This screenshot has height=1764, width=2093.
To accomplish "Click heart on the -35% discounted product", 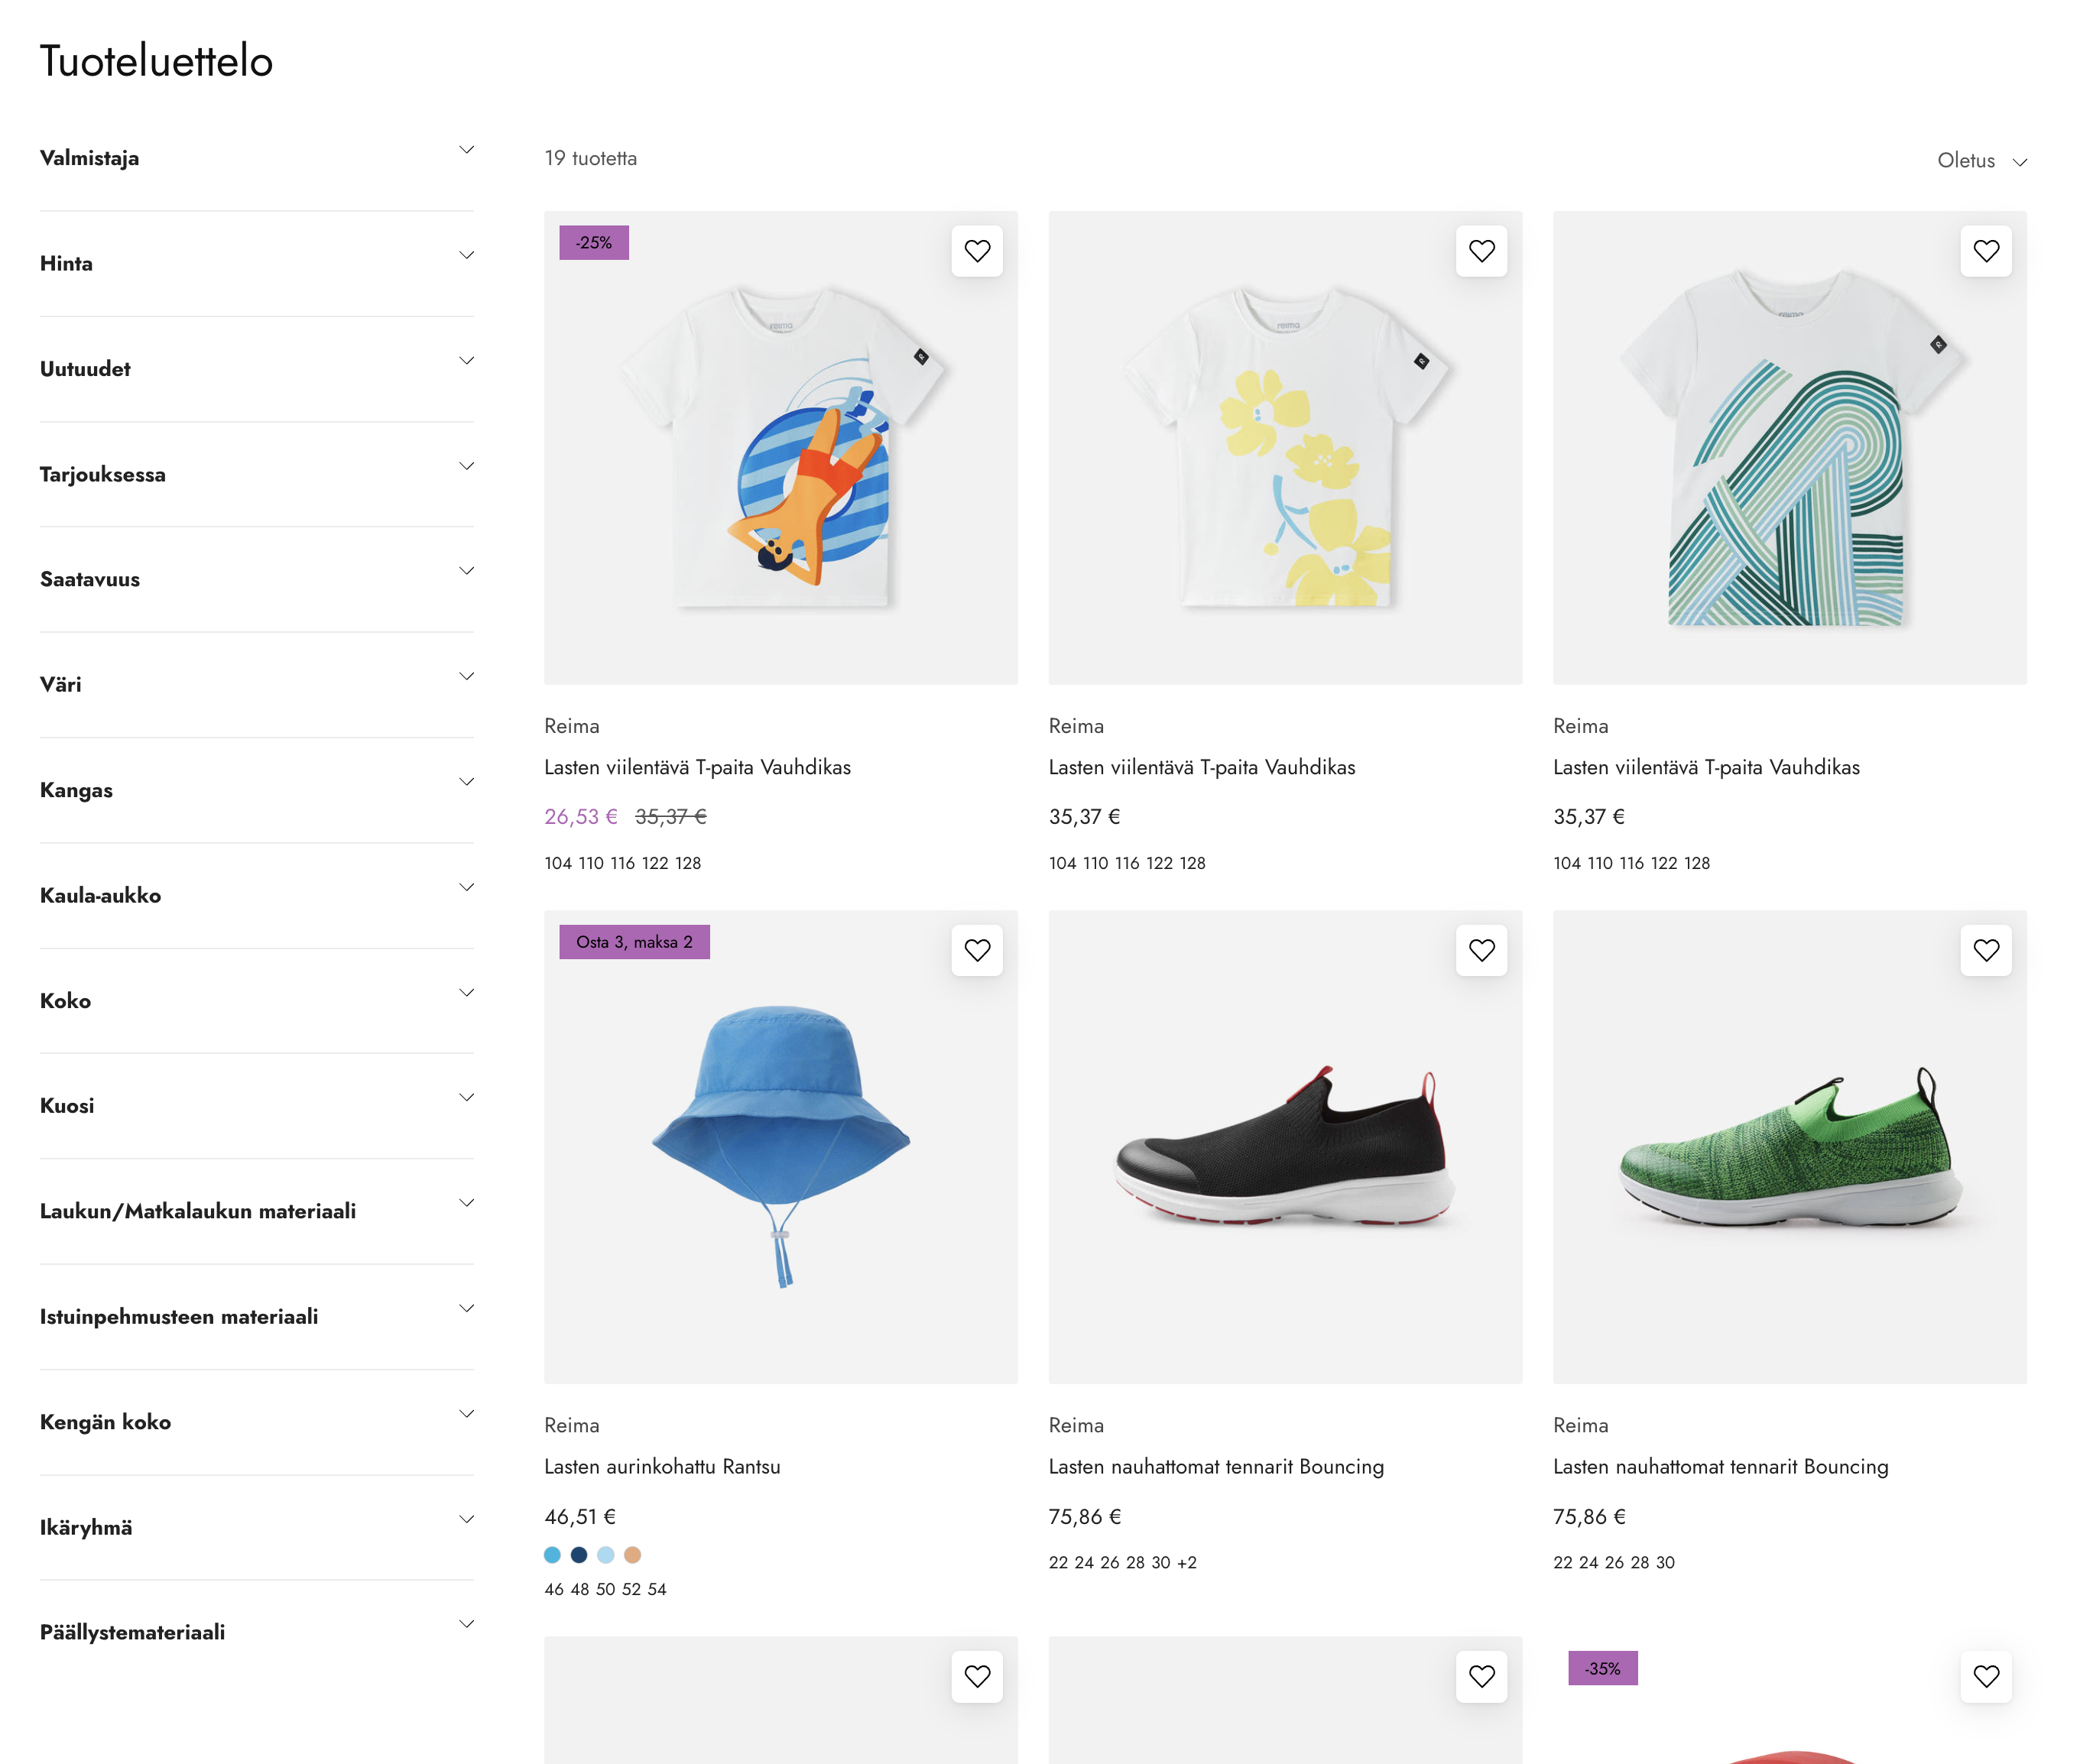I will [1986, 1676].
